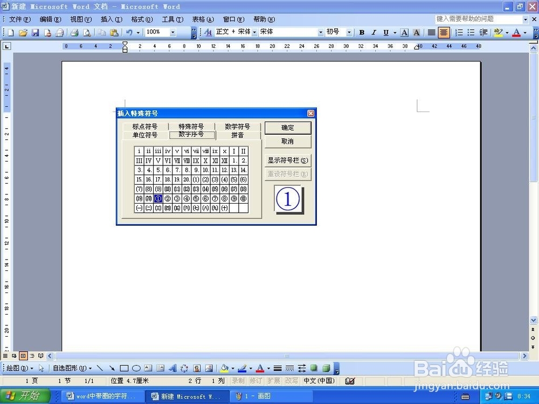Viewport: 539px width, 404px height.
Task: Open the undo history dropdown arrow
Action: (138, 33)
